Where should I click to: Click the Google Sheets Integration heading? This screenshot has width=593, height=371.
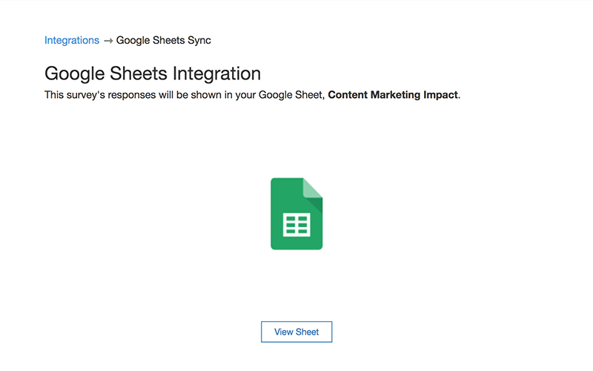153,73
